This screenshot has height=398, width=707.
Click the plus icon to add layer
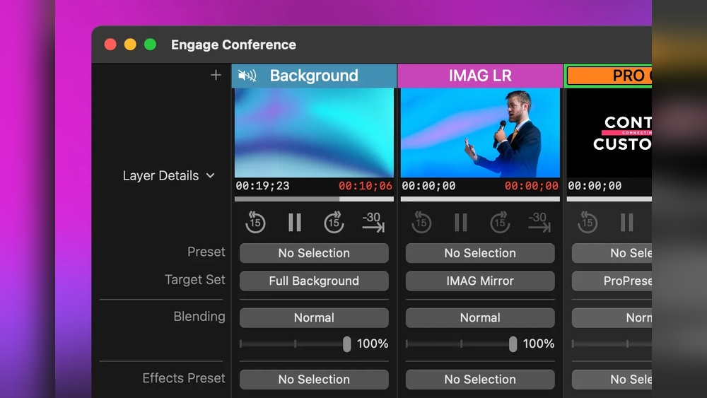pos(216,75)
